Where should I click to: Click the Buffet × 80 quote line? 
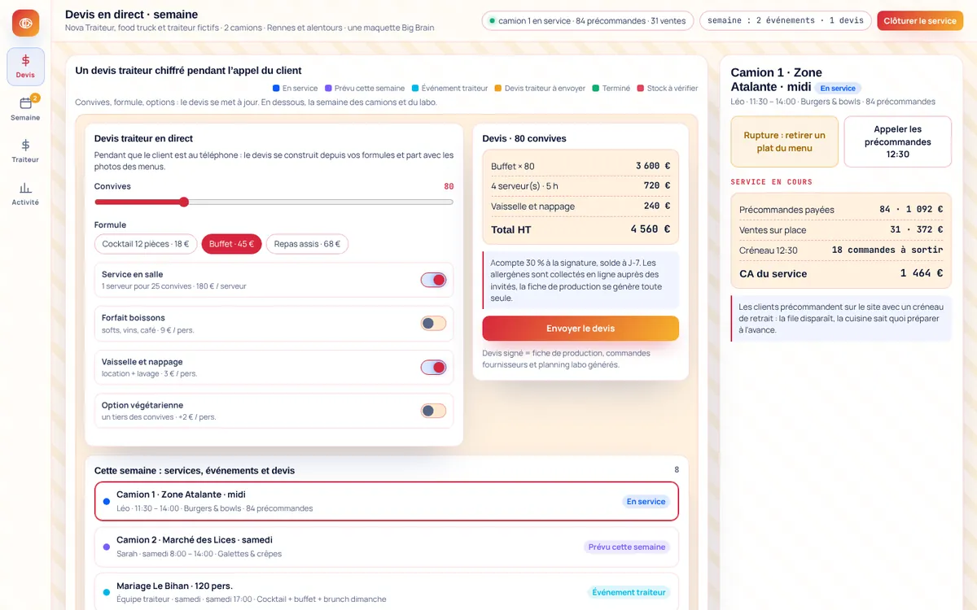point(581,166)
